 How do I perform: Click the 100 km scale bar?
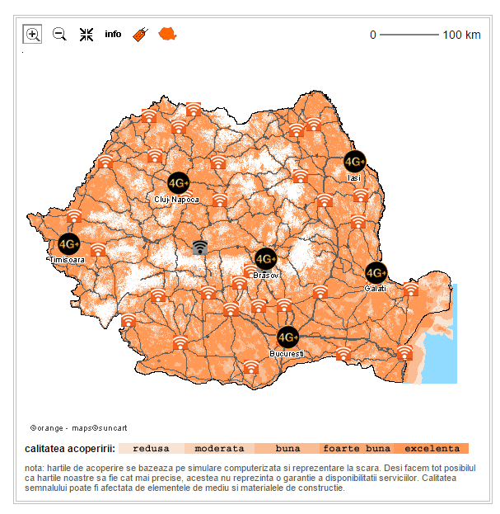coord(409,35)
